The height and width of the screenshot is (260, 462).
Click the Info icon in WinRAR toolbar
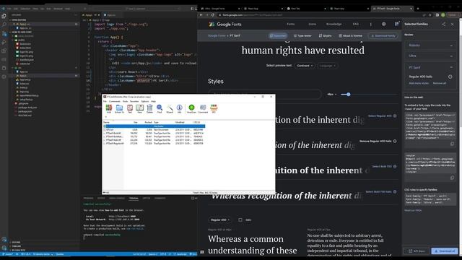[x=180, y=108]
